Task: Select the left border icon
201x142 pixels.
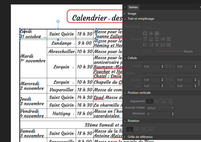Action: tap(145, 45)
